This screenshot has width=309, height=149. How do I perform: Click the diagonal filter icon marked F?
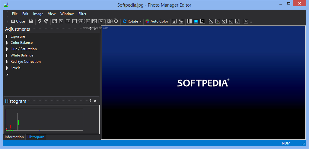[x=237, y=21]
